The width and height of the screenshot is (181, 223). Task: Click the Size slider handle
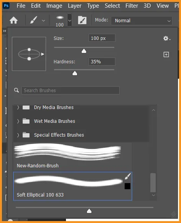point(84,51)
